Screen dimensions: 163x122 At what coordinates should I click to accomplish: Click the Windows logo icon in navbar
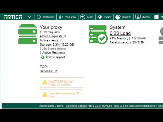[x=156, y=17]
